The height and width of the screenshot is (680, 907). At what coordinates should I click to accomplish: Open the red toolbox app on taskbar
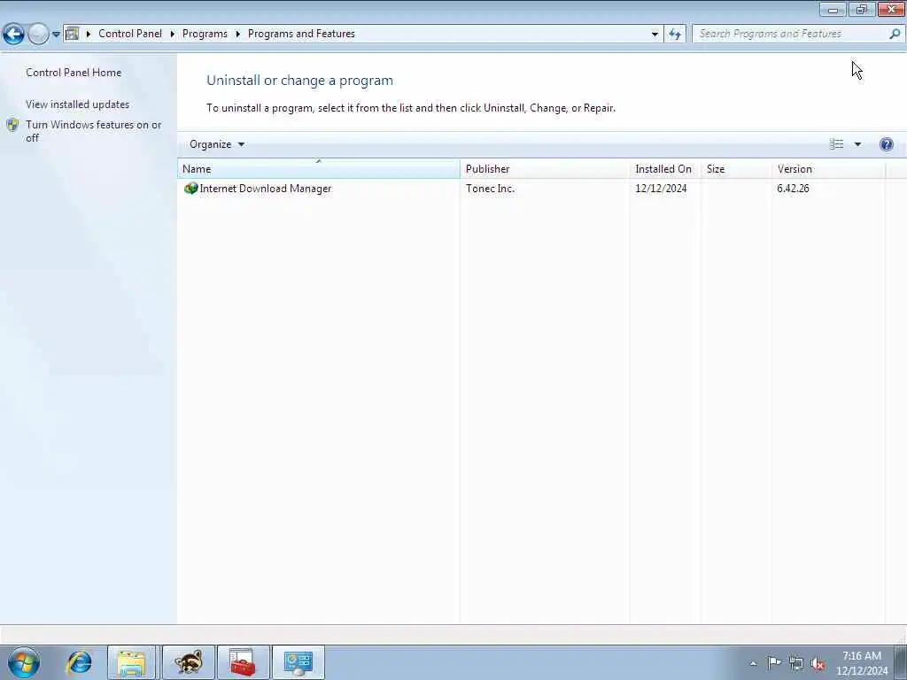(x=243, y=662)
